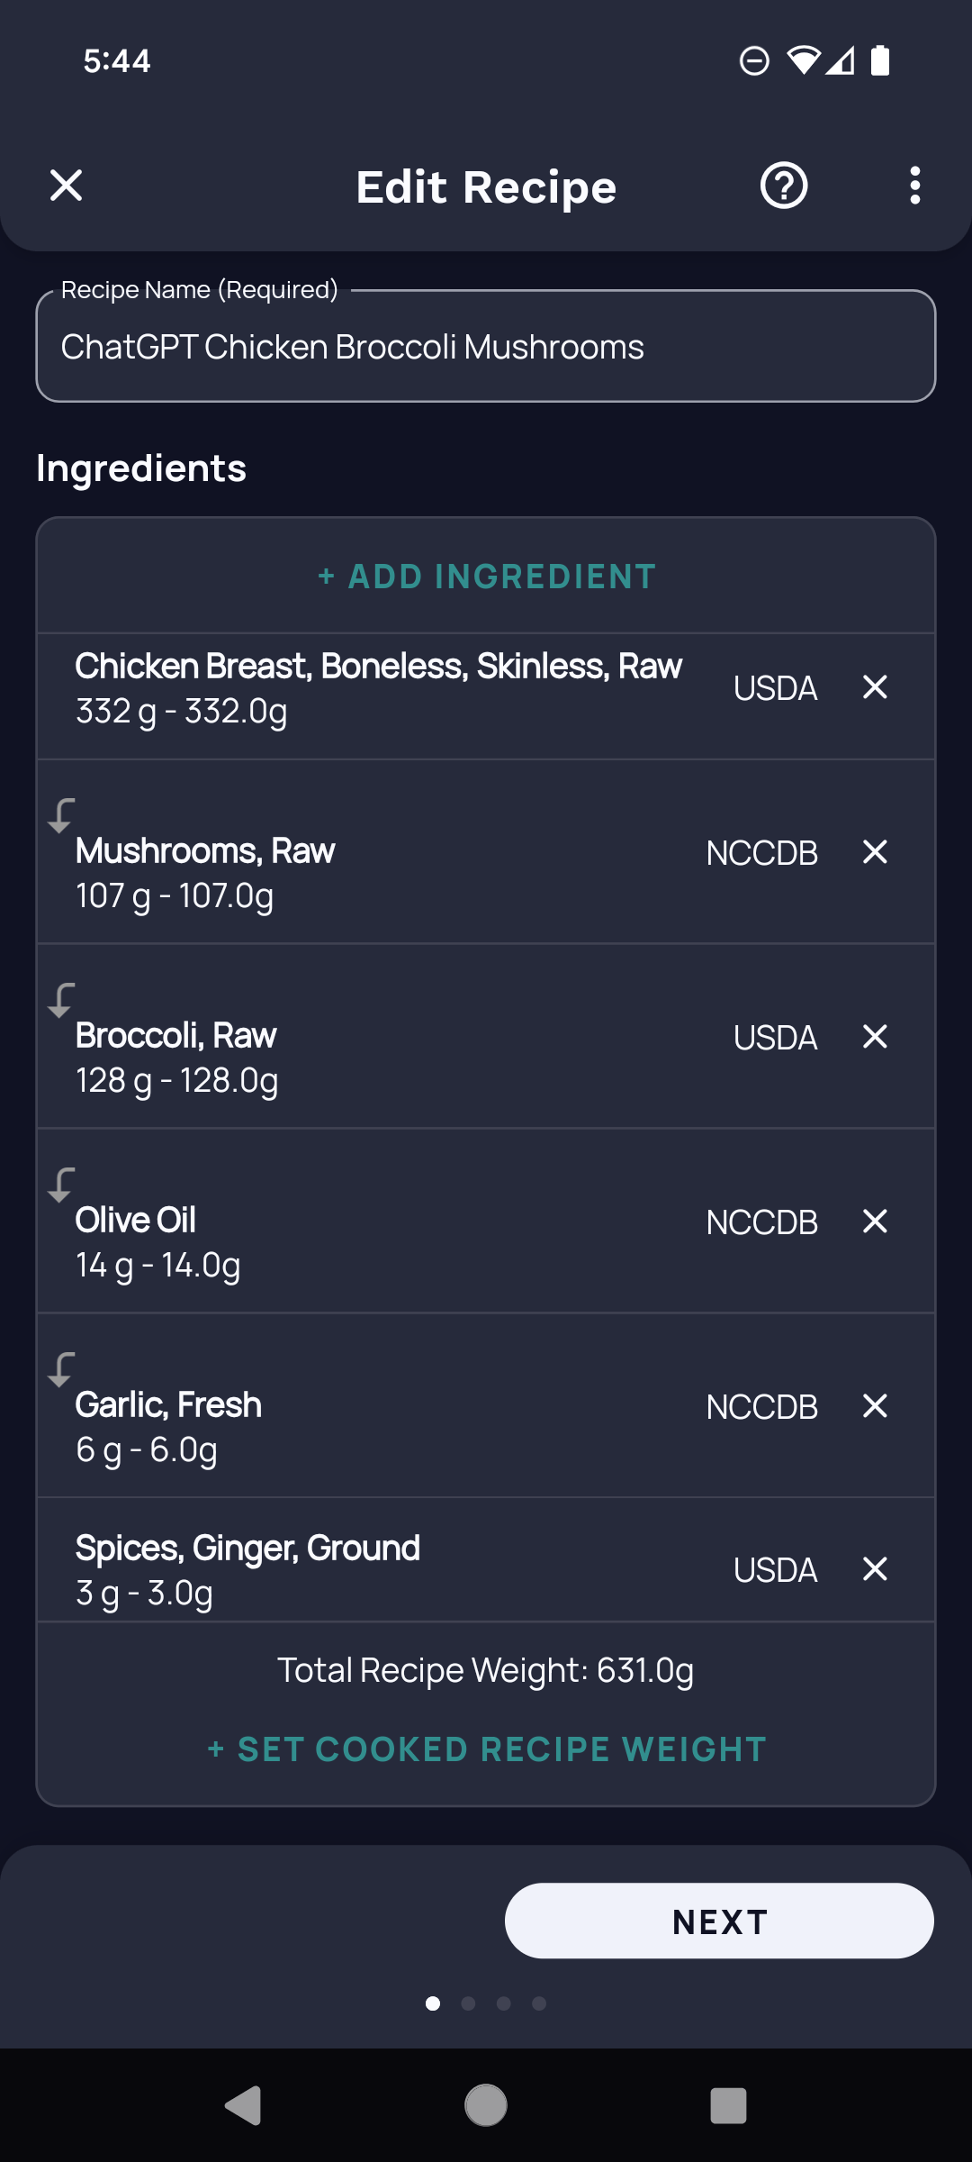Open the three-dot overflow menu
Screen dimensions: 972x2162
(x=914, y=186)
